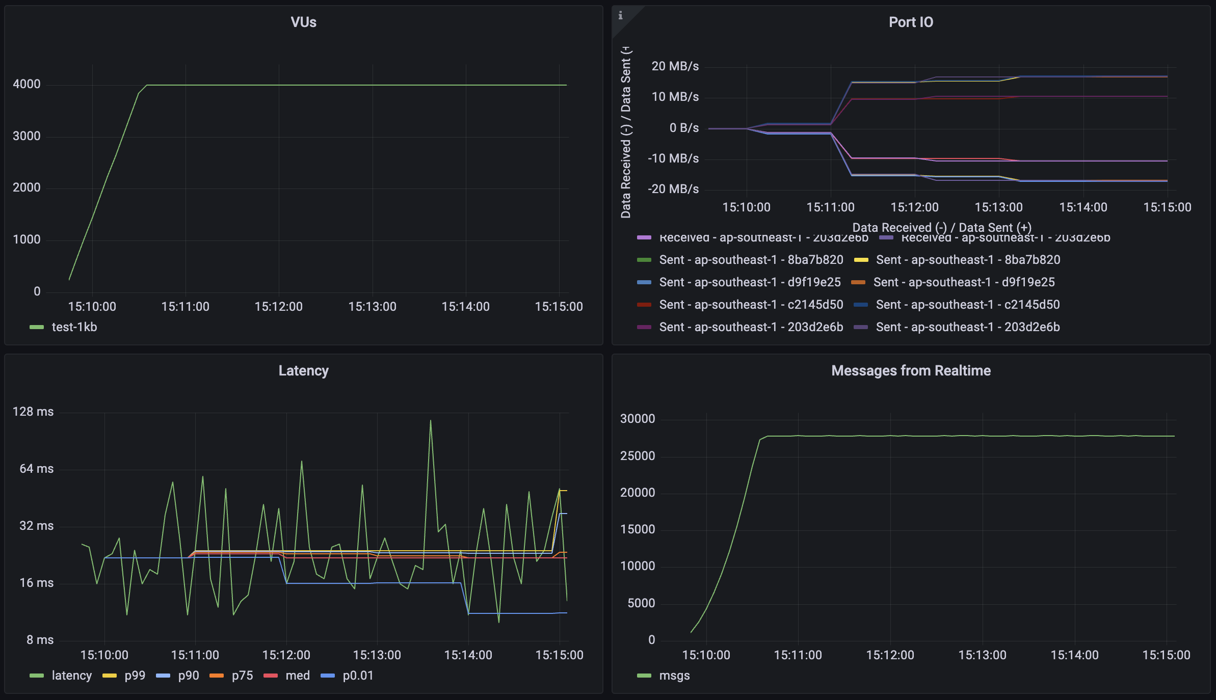The width and height of the screenshot is (1216, 700).
Task: Toggle the msgs series in Messages legend
Action: tap(674, 676)
